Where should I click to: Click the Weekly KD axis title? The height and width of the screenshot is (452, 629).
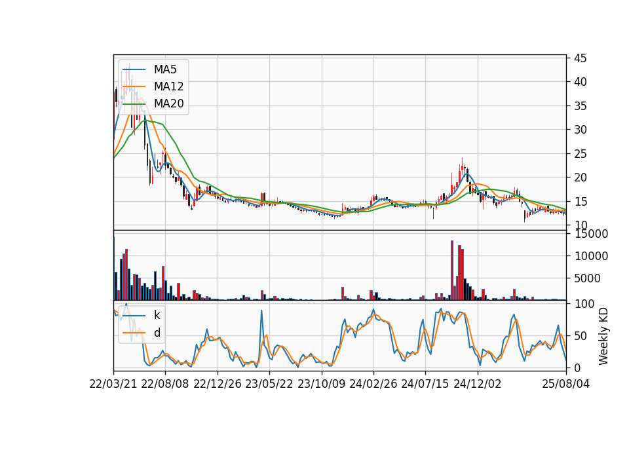coord(603,336)
